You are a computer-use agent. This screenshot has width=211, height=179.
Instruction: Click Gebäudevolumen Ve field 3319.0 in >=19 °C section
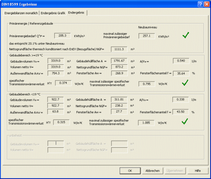point(55,61)
